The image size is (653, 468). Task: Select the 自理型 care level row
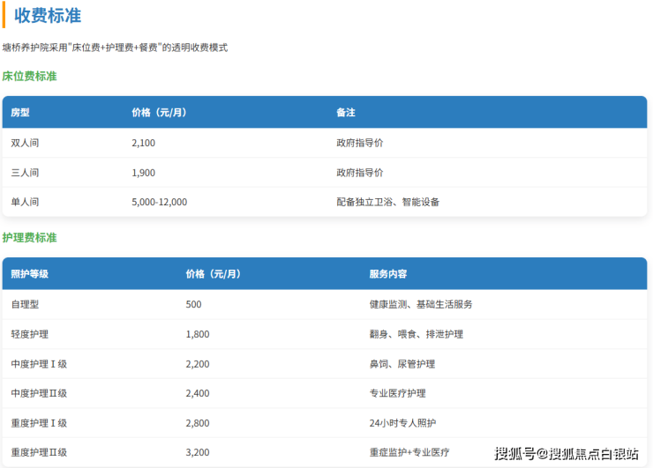[25, 304]
